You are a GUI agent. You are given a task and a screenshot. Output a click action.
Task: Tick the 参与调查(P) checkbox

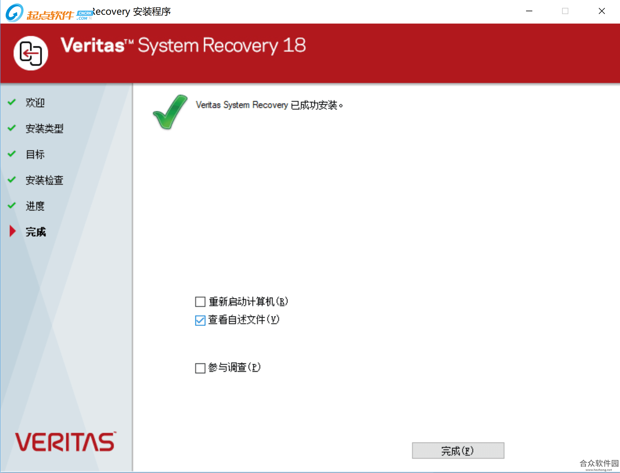(x=200, y=368)
